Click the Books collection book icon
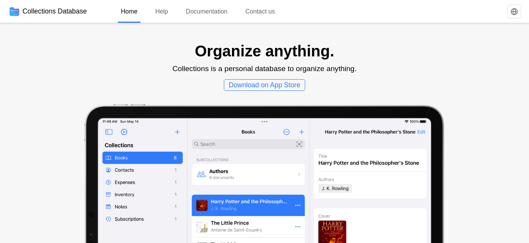This screenshot has width=529, height=243. coord(108,158)
